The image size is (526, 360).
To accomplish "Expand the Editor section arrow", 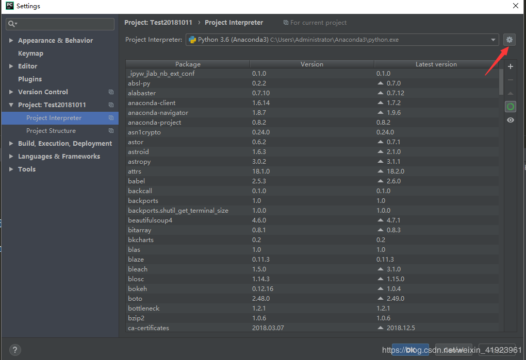I will pyautogui.click(x=11, y=66).
